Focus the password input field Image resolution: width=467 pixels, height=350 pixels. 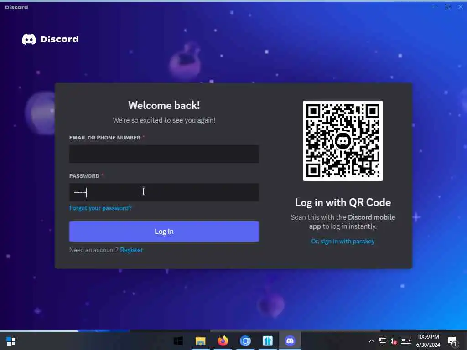tap(164, 192)
